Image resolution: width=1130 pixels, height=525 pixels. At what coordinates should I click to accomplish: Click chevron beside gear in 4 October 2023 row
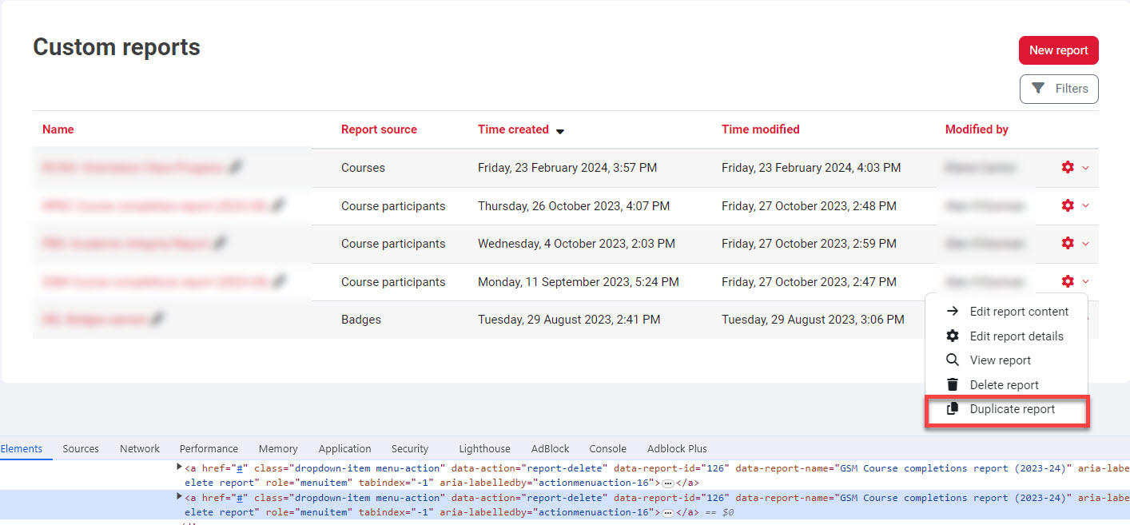(1085, 244)
